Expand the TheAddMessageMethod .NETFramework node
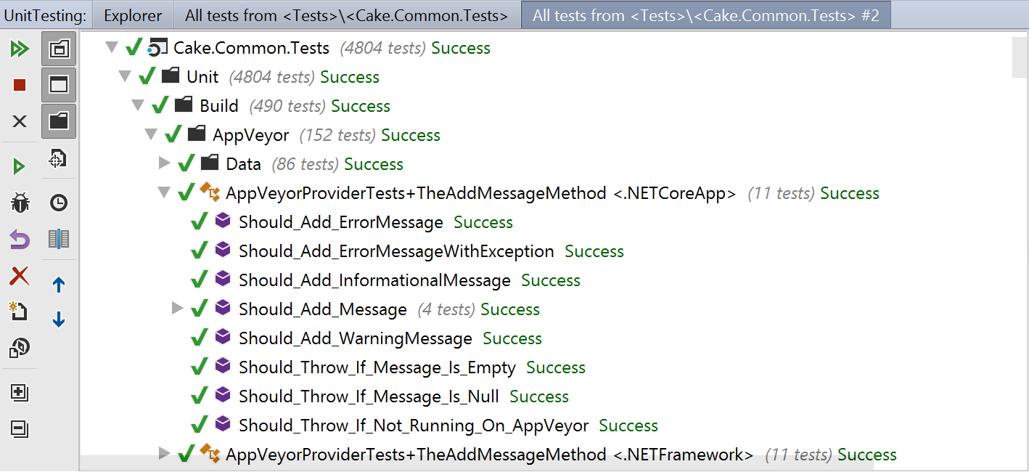 tap(165, 454)
